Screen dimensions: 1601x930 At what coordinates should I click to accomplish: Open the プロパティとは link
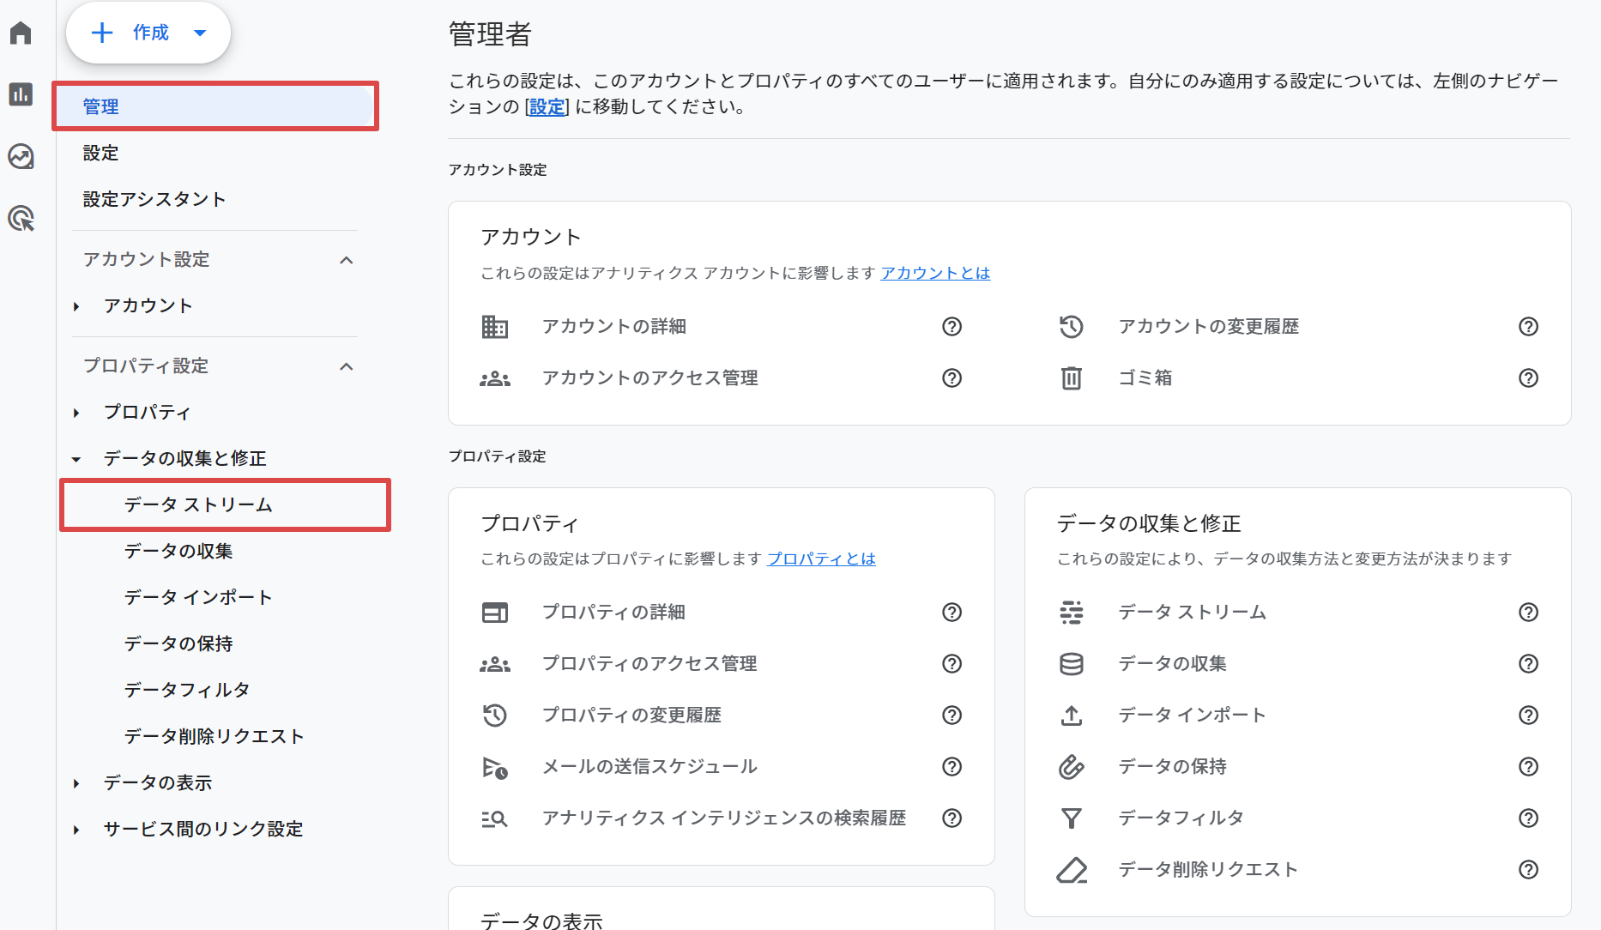point(821,559)
